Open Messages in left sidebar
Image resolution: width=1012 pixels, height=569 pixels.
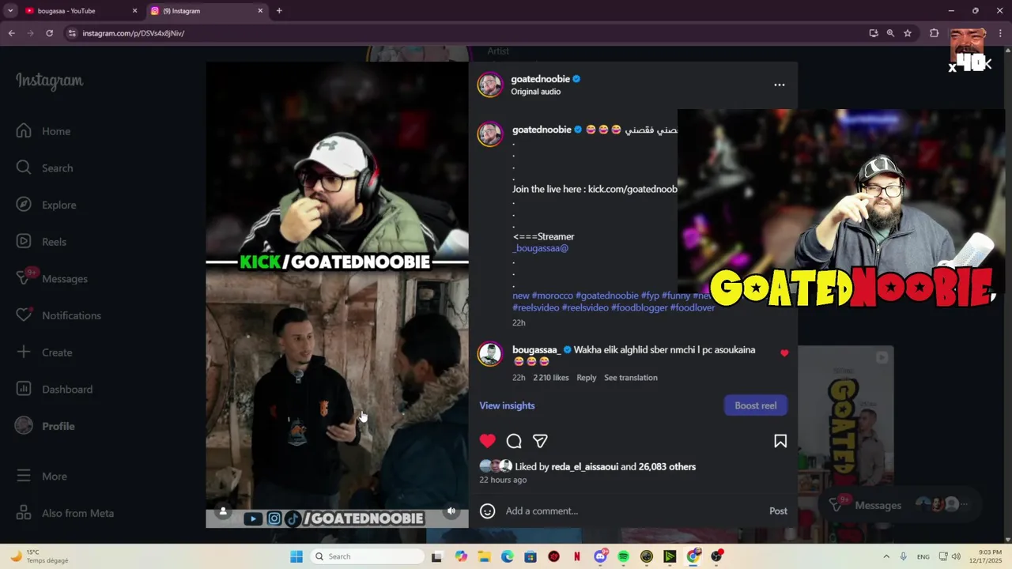(x=52, y=278)
